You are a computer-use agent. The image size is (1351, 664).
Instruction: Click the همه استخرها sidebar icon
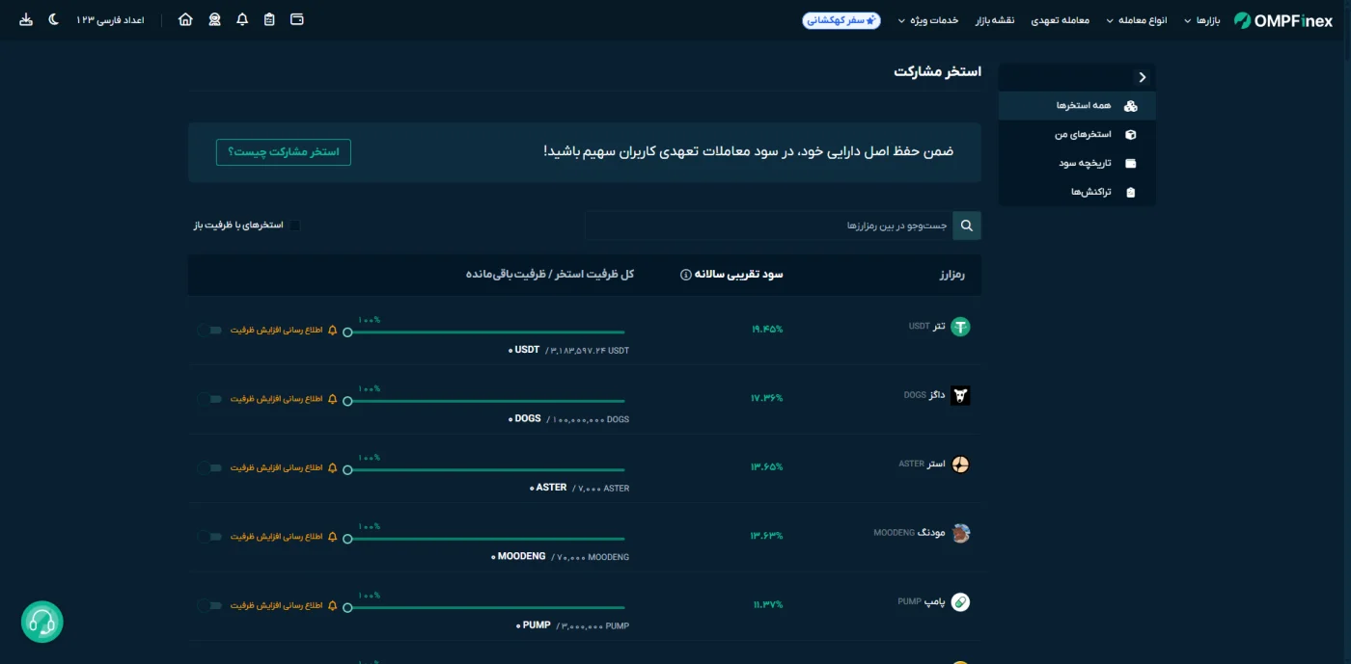(x=1131, y=106)
